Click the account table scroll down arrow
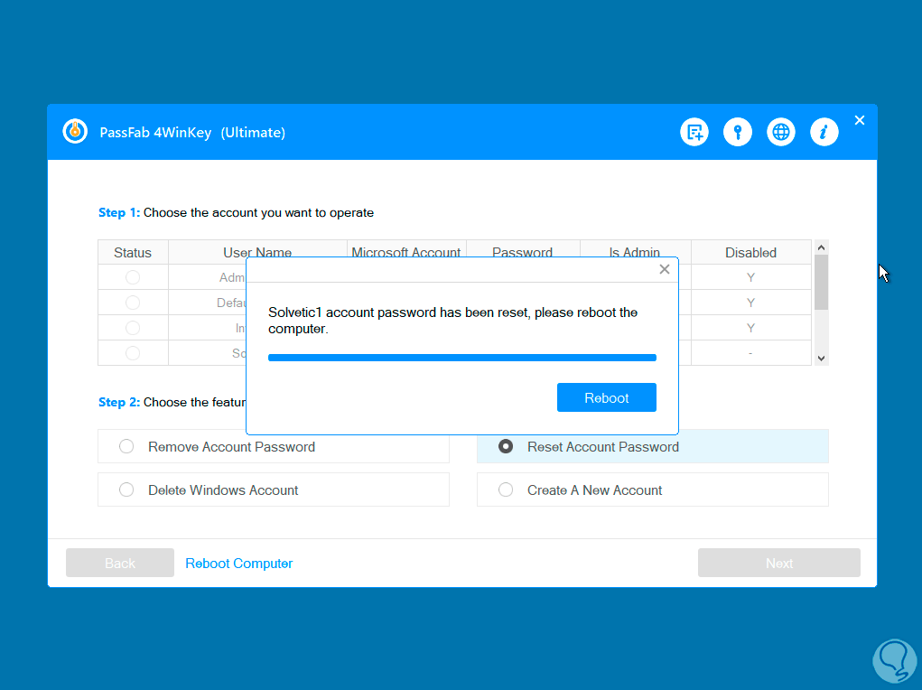 coord(822,359)
